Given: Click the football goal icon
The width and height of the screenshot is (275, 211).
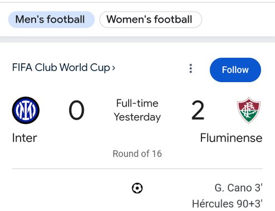Looking at the screenshot, I should tap(137, 188).
